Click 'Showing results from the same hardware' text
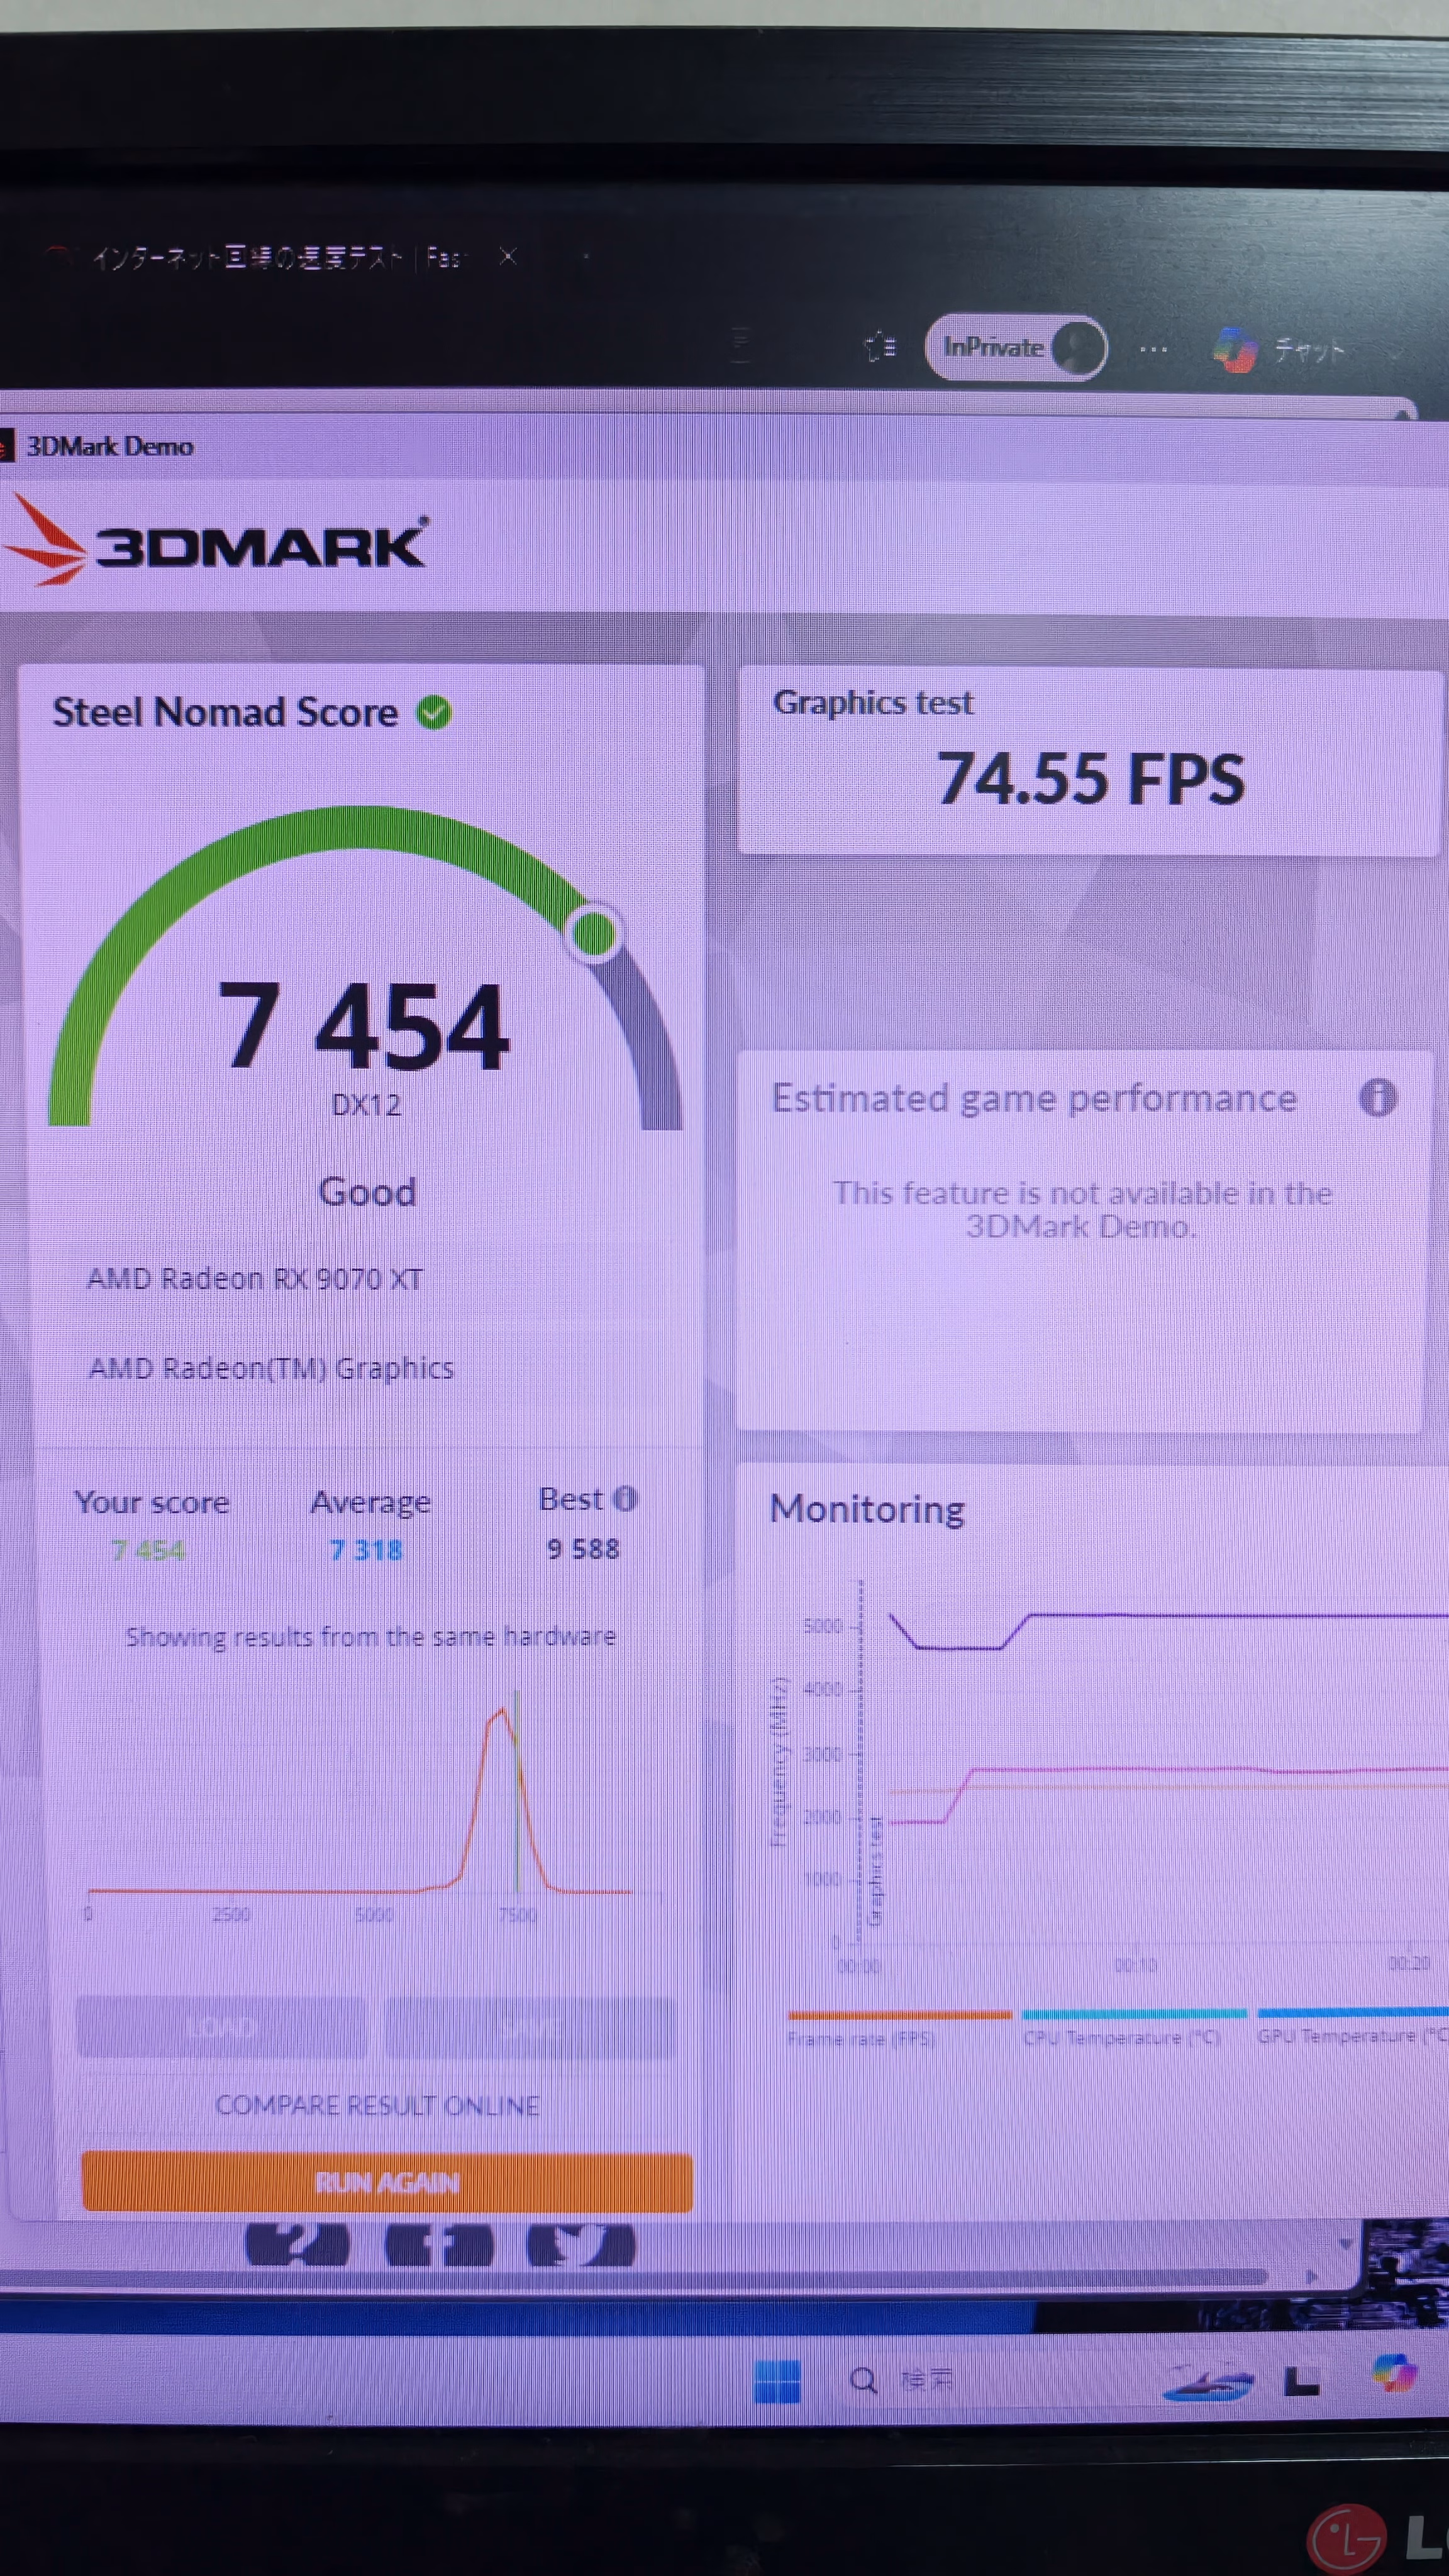Image resolution: width=1449 pixels, height=2576 pixels. [x=371, y=1637]
